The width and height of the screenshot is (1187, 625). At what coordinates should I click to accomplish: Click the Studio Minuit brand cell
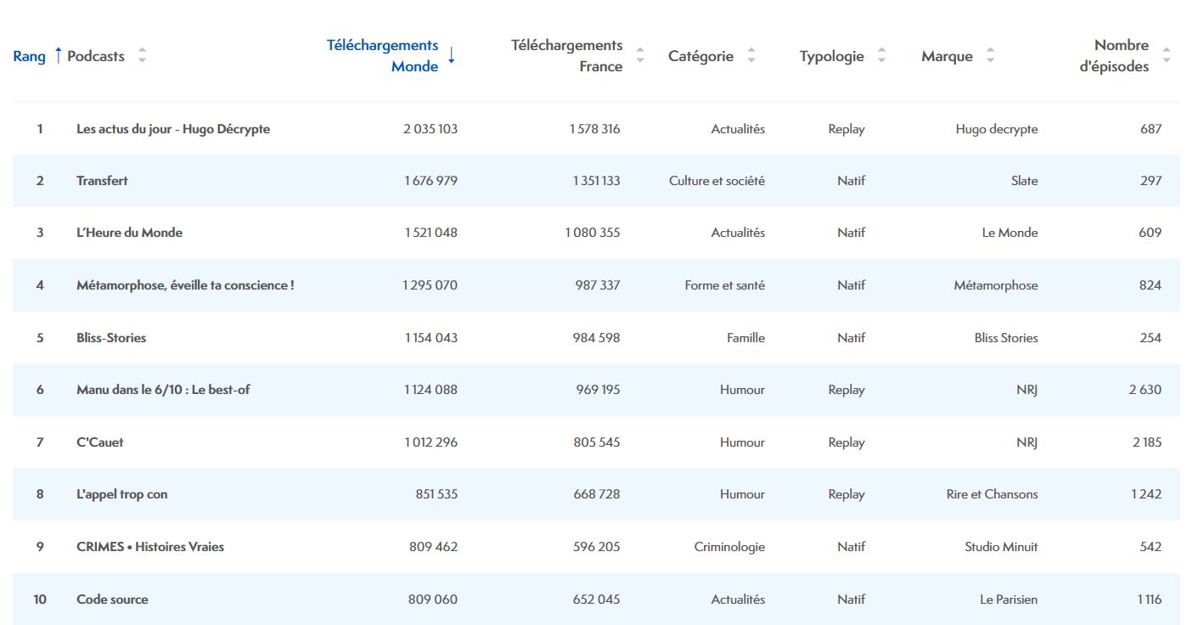pyautogui.click(x=1001, y=547)
